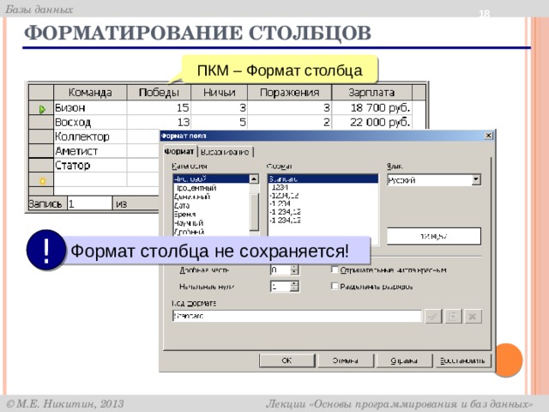The height and width of the screenshot is (412, 549).
Task: Click the OK button
Action: tap(287, 360)
